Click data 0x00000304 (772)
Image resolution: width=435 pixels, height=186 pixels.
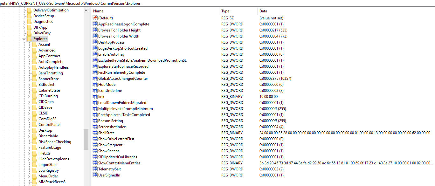pyautogui.click(x=273, y=36)
